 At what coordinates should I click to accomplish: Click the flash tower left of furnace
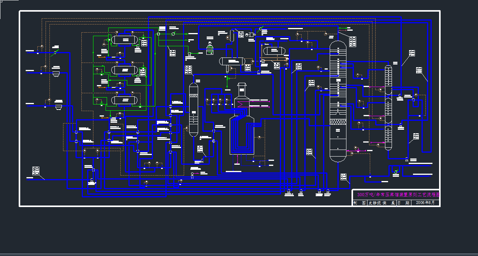tap(193, 110)
